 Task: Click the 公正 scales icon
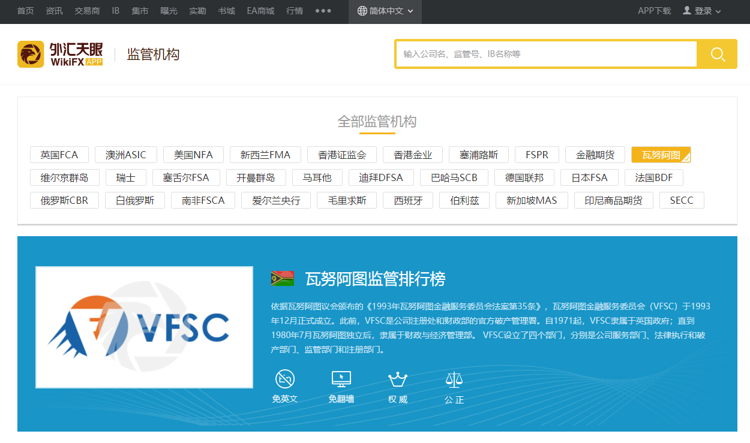[454, 378]
